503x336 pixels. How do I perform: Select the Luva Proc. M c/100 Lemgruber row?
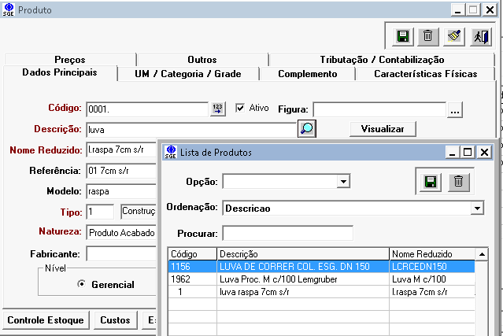(x=302, y=279)
